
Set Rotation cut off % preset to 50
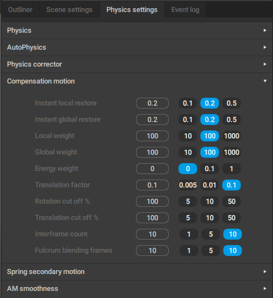pos(232,201)
